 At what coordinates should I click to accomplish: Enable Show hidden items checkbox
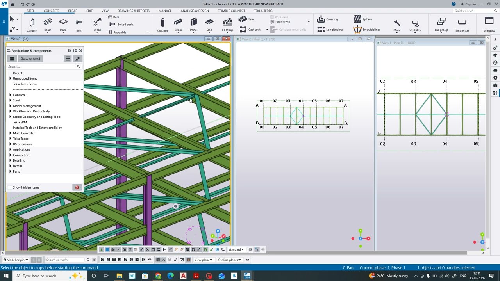pyautogui.click(x=10, y=187)
